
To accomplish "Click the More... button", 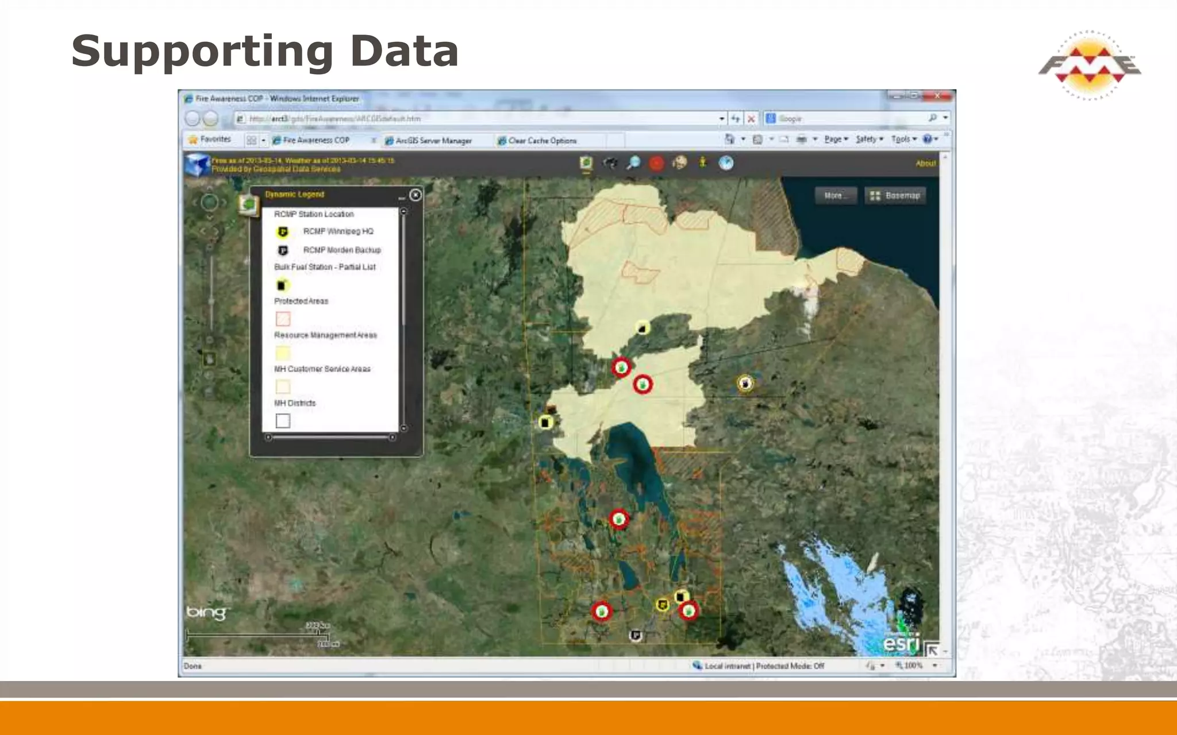I will [836, 196].
